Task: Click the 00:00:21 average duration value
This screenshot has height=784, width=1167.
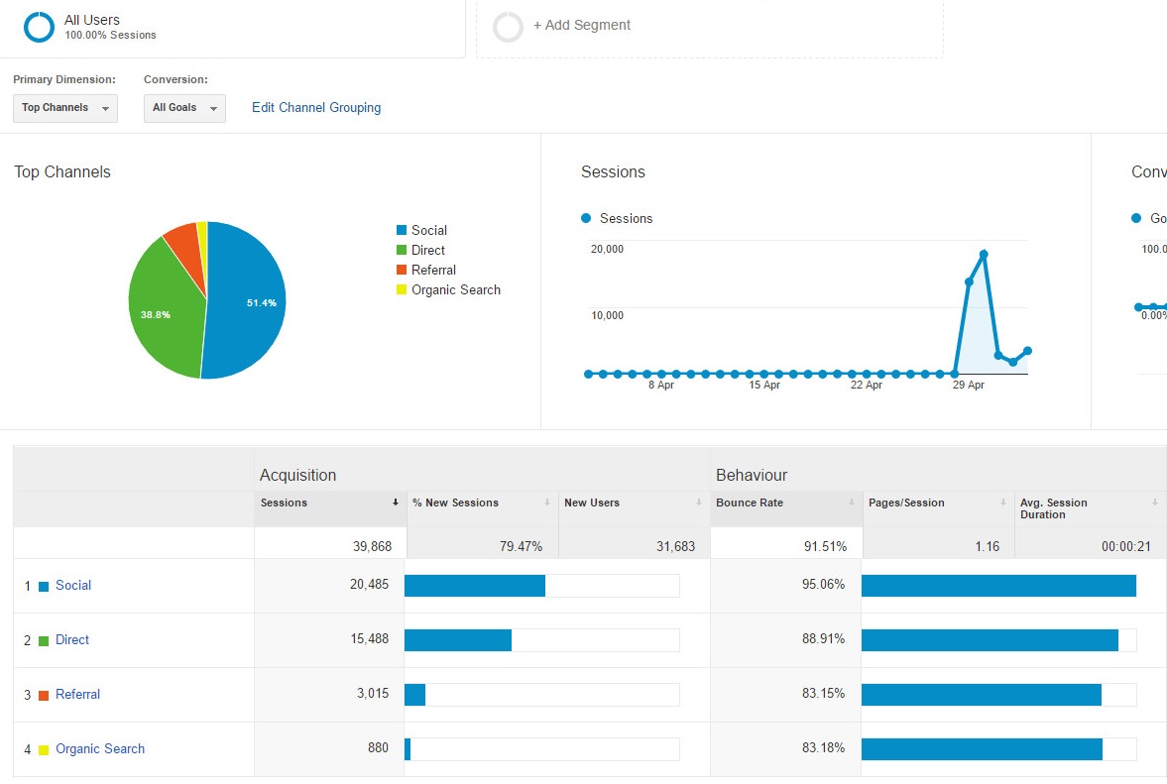Action: (x=1126, y=547)
